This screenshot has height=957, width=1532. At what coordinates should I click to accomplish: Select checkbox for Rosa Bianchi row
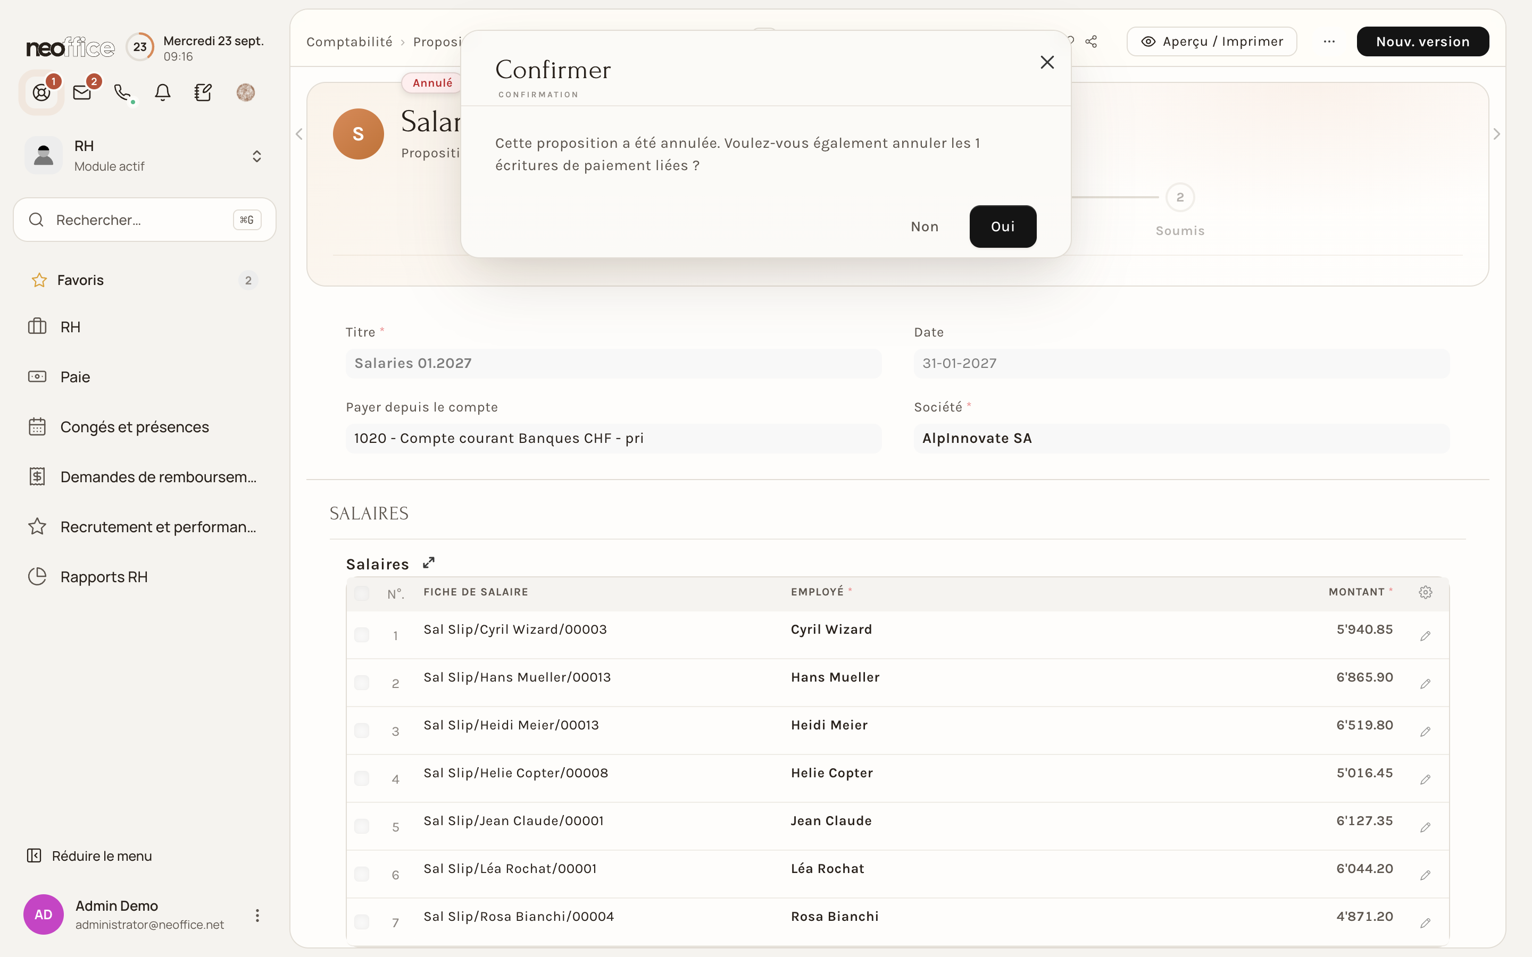[x=362, y=921]
